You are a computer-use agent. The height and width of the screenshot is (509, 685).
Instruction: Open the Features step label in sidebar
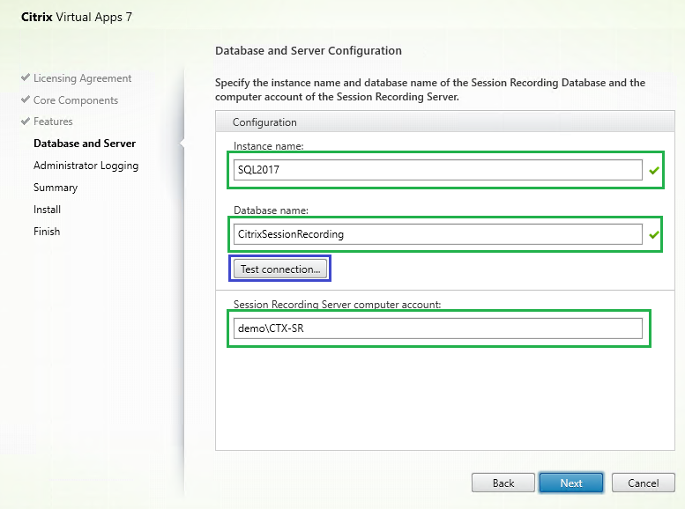click(x=53, y=122)
